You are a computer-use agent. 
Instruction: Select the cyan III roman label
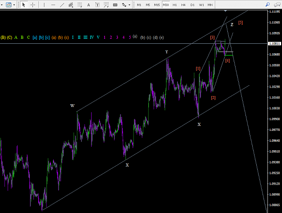tap(85, 37)
